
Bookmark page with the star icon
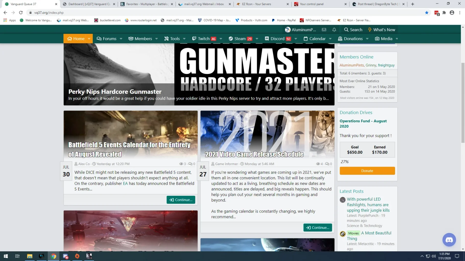(x=427, y=13)
